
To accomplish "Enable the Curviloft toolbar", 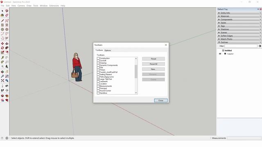I will point(98,61).
